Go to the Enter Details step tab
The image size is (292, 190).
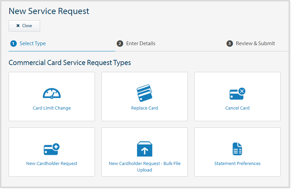tap(141, 43)
